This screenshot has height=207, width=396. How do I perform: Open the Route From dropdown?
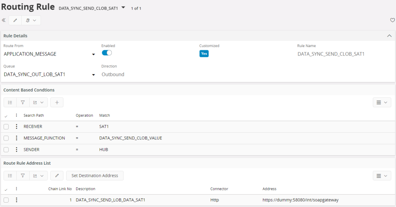click(x=93, y=54)
